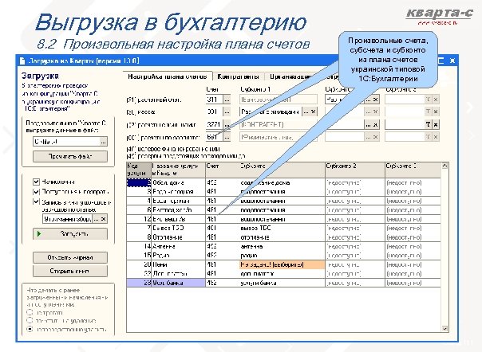Click table scrollbar down arrow
Screen dimensions: 482x352
pyautogui.click(x=444, y=328)
